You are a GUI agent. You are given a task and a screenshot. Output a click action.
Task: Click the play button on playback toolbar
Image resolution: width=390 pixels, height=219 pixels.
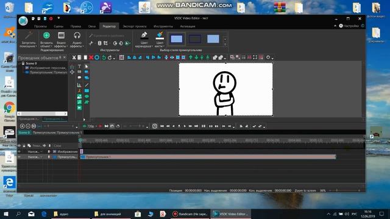pyautogui.click(x=185, y=126)
